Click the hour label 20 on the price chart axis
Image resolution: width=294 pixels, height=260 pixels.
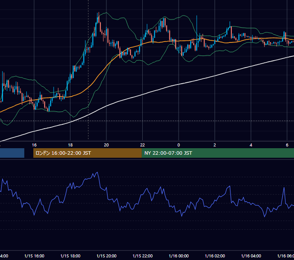(106, 145)
